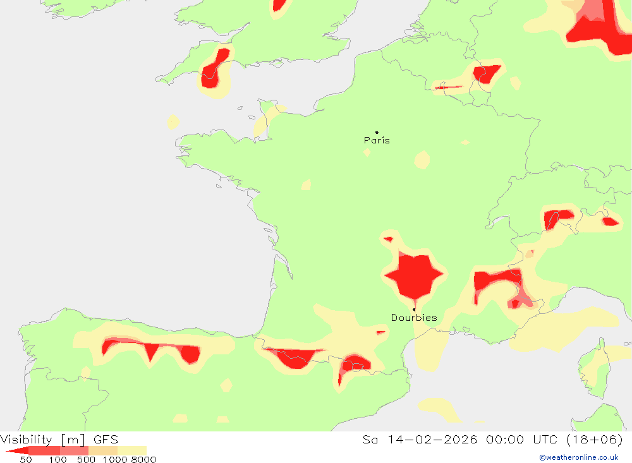632x463 pixels.
Task: Click the Paris location dot marker
Action: 377,132
